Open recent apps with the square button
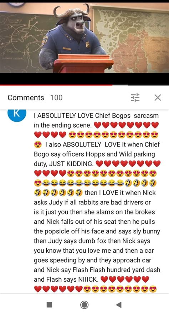This screenshot has width=169, height=316. tap(50, 305)
